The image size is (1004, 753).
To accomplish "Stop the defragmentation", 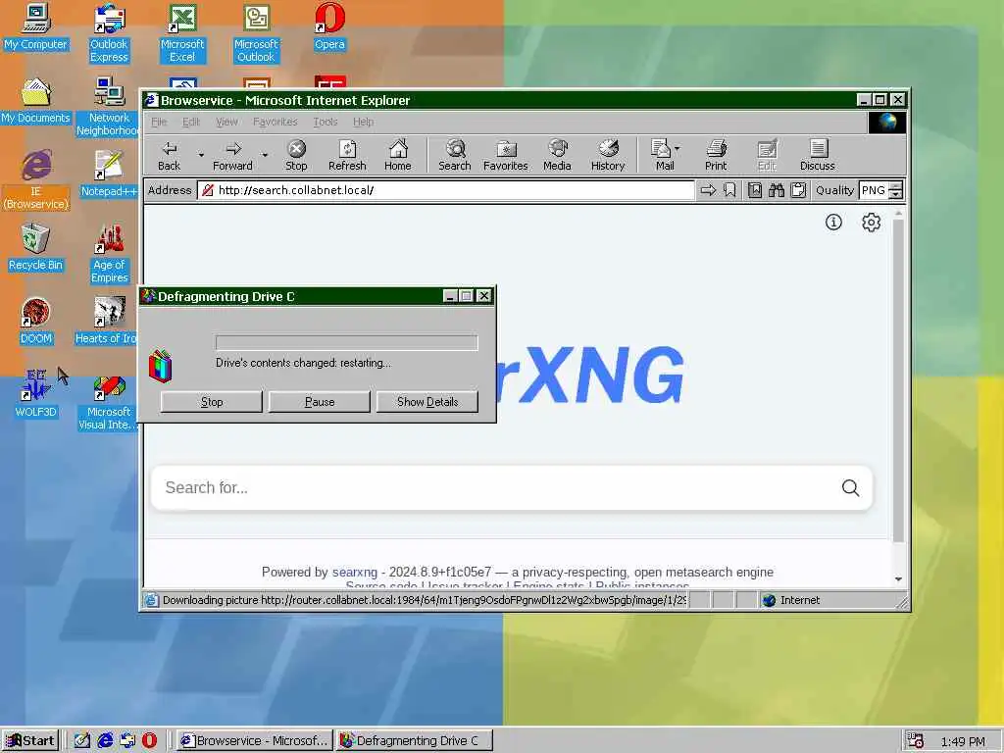I will 212,401.
